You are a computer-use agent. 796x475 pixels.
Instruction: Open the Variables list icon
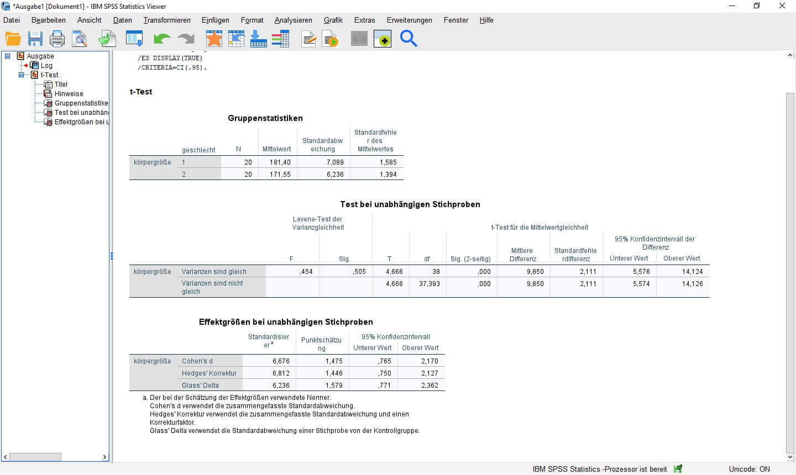pyautogui.click(x=280, y=38)
